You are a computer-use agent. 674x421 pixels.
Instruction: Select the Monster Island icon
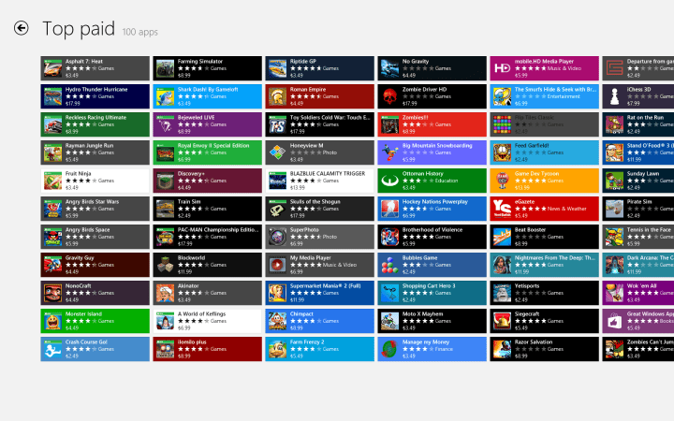click(x=52, y=321)
